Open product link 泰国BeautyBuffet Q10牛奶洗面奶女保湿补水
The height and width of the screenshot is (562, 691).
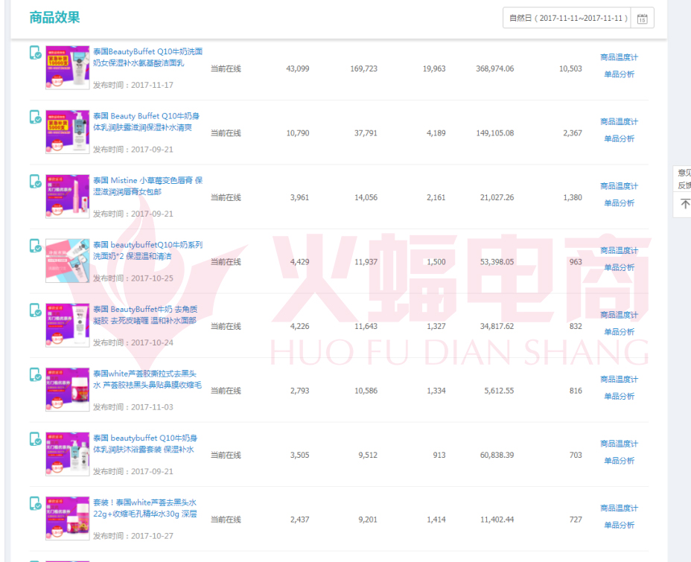click(x=147, y=57)
